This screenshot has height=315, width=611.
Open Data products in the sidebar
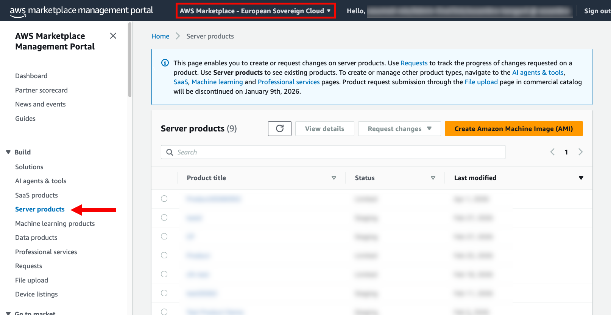tap(36, 238)
